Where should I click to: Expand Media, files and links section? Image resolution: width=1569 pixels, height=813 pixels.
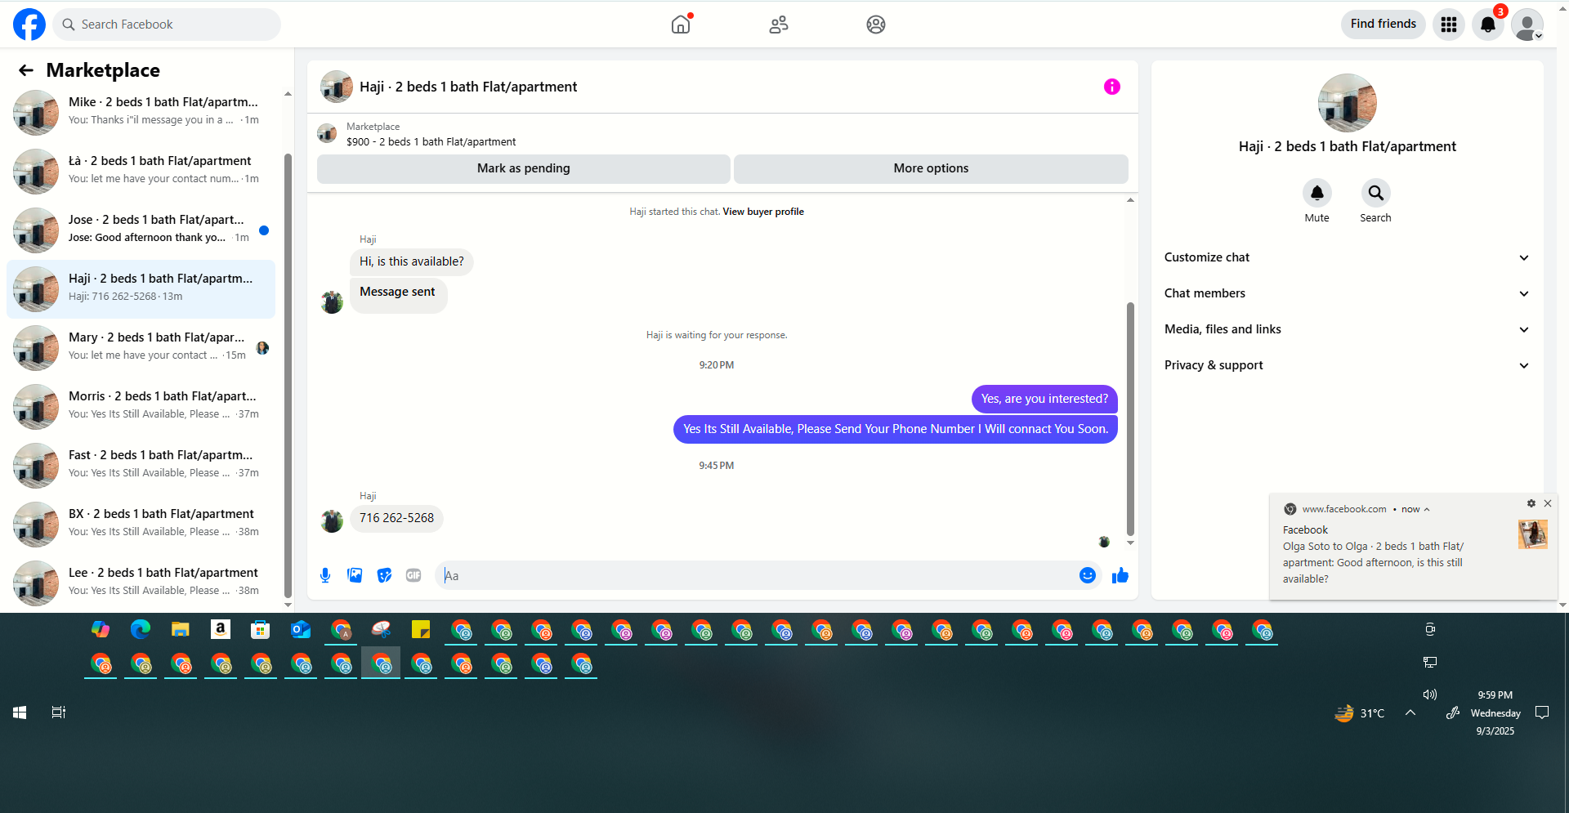point(1346,329)
